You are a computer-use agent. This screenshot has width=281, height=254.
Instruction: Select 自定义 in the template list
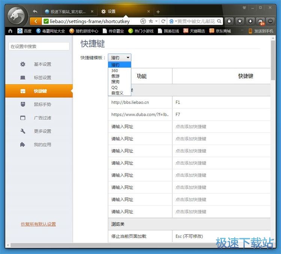pyautogui.click(x=120, y=93)
